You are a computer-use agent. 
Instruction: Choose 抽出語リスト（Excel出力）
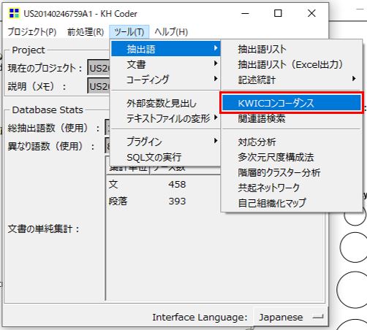coord(291,64)
